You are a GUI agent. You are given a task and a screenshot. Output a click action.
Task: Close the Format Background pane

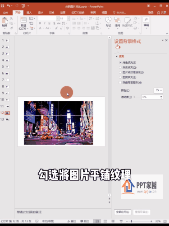(x=166, y=40)
